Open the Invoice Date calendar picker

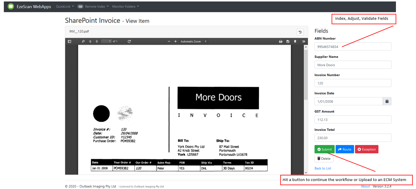[x=387, y=101]
